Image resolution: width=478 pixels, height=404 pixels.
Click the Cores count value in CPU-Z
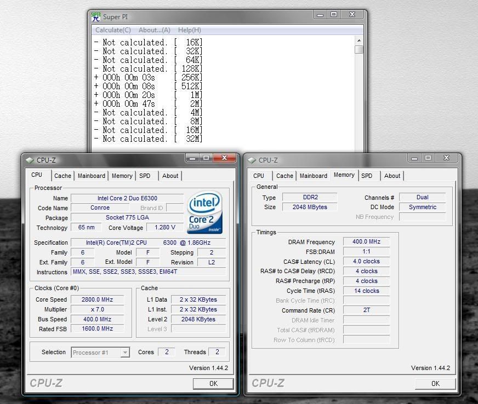tap(167, 352)
